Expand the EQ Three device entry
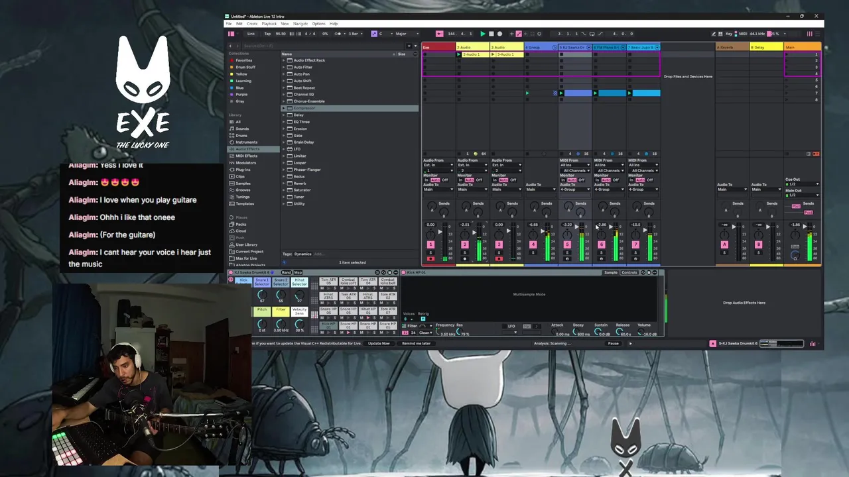The image size is (849, 477). (284, 122)
